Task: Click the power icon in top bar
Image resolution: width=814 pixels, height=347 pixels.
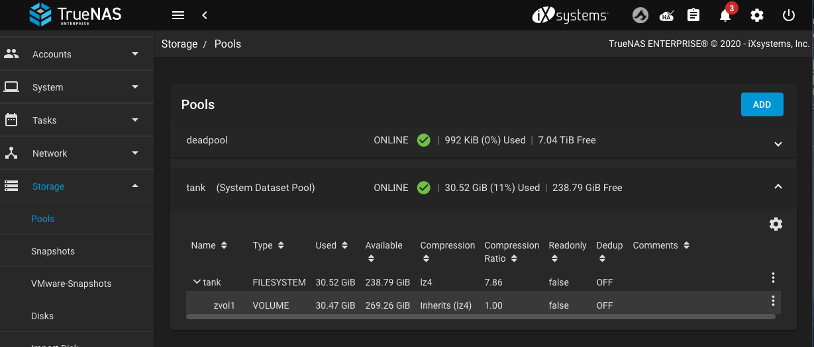Action: (788, 15)
